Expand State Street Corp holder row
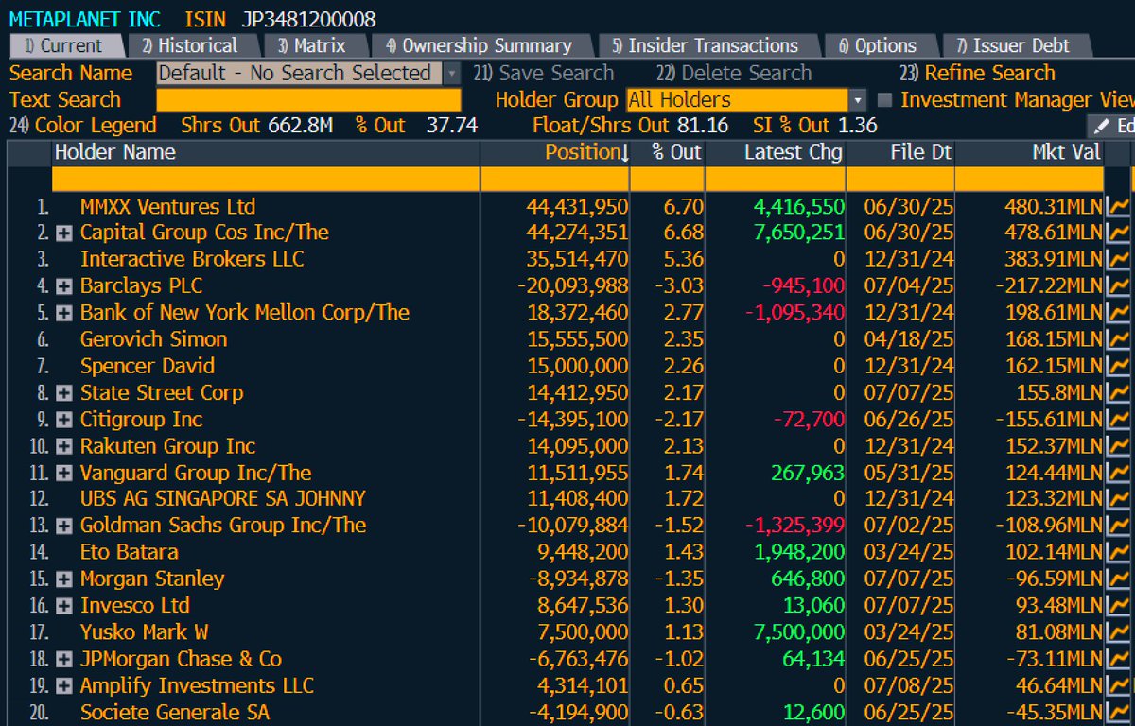 [64, 393]
